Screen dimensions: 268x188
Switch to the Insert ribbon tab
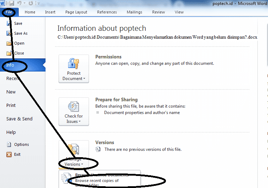(x=50, y=12)
